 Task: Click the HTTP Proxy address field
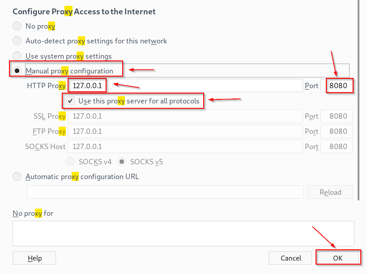[185, 86]
